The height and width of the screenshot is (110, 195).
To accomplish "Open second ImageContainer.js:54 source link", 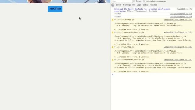I will [x=181, y=17].
